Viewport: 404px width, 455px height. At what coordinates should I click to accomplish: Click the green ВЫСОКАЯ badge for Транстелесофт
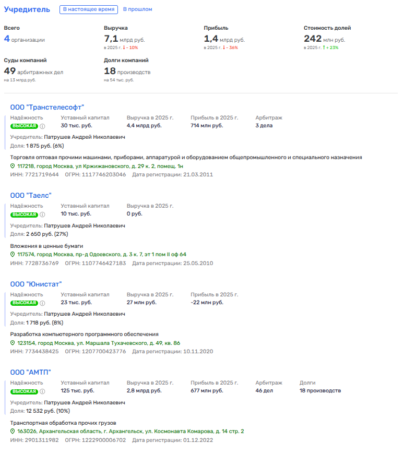pos(25,126)
